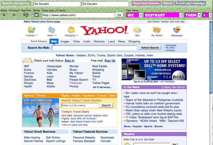213x145 pixels.
Task: Open the Horoscopes link
Action: (54, 66)
